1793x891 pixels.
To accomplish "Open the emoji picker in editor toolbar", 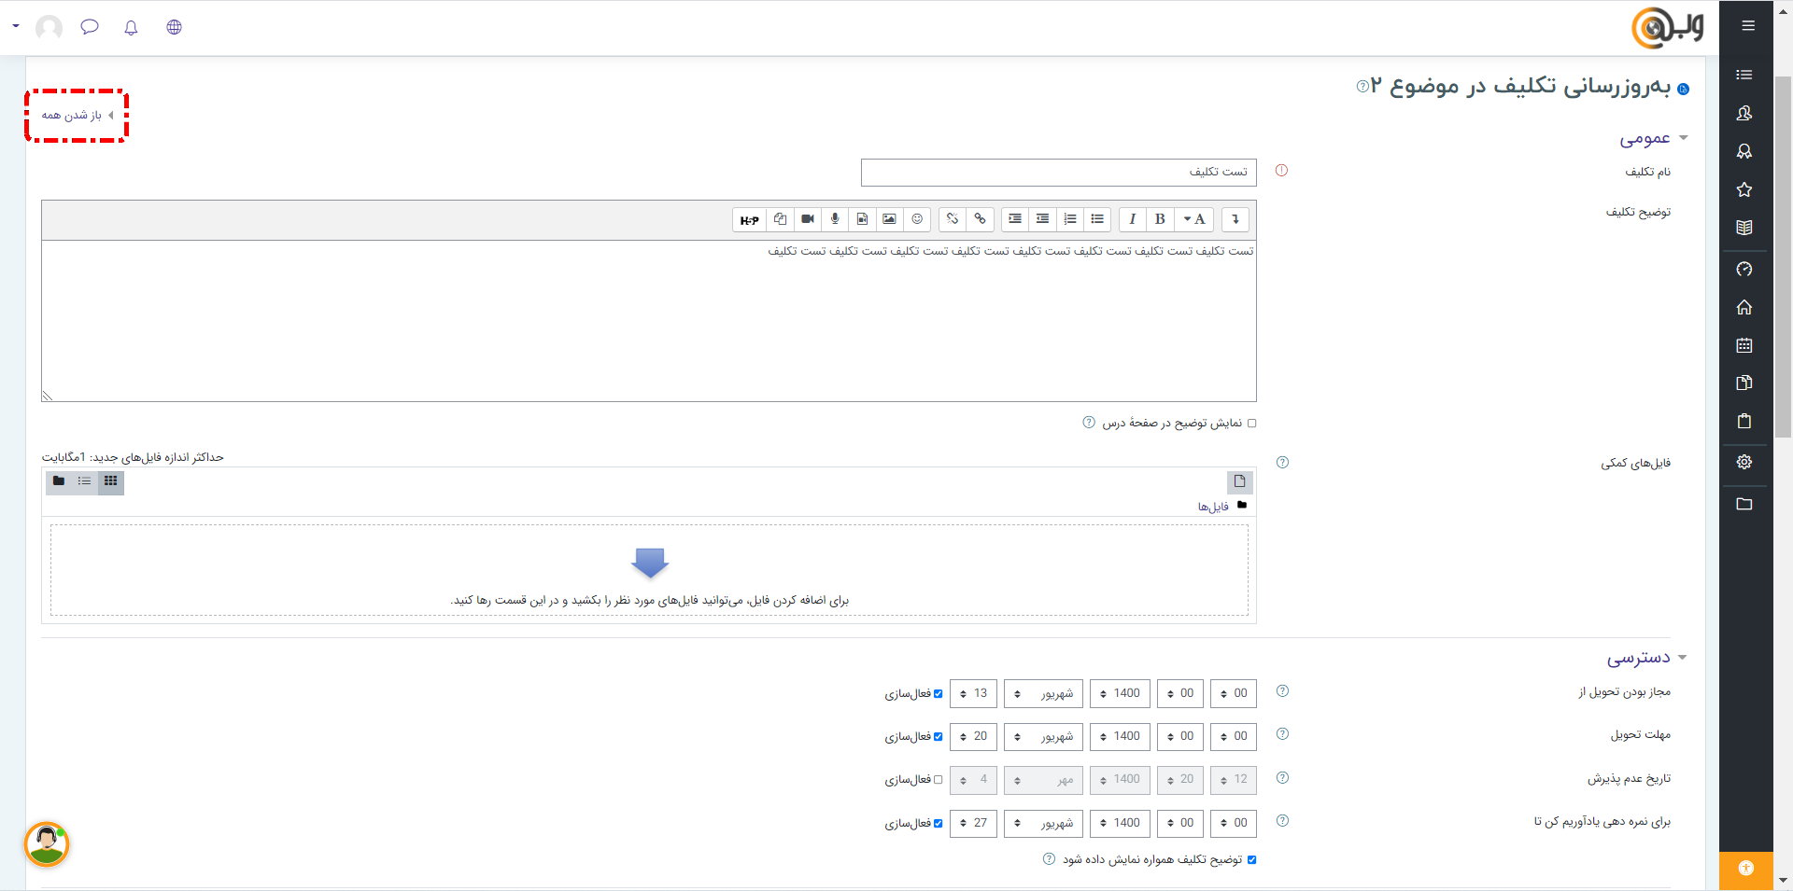I will point(917,219).
